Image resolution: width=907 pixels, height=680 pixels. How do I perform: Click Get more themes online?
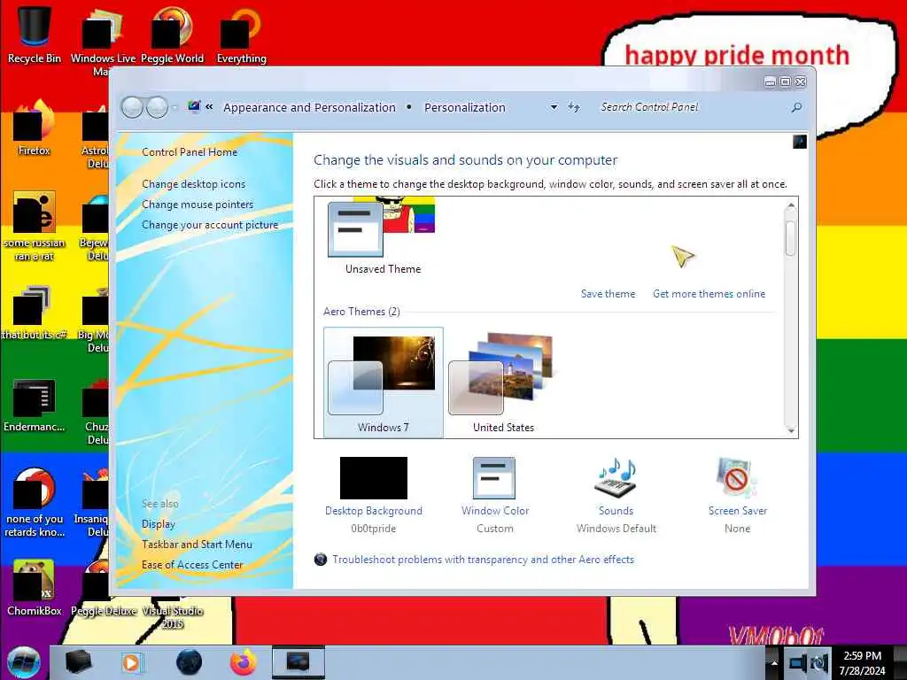(x=709, y=294)
